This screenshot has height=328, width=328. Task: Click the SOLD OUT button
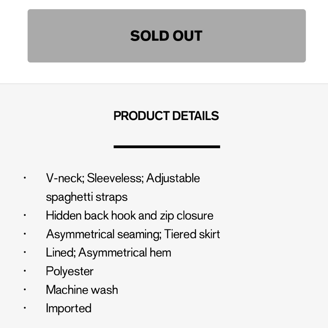click(167, 36)
